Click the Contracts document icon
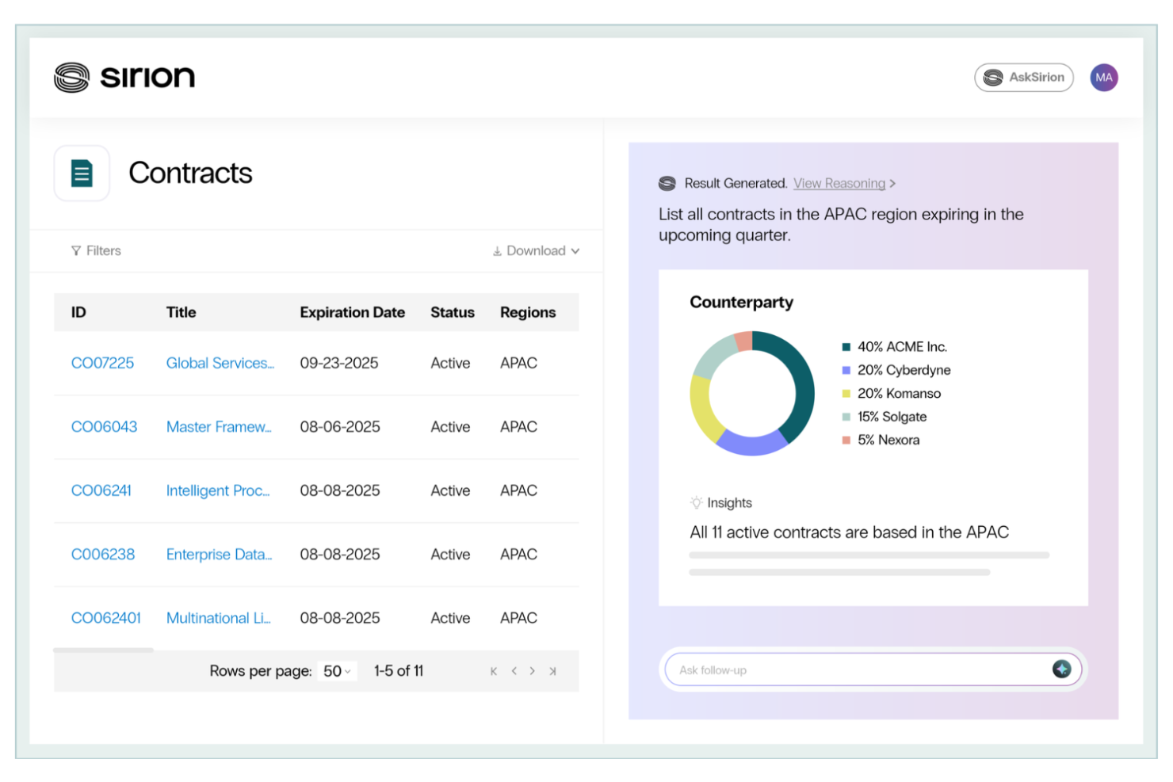Screen dimensions: 1173x782 click(82, 173)
